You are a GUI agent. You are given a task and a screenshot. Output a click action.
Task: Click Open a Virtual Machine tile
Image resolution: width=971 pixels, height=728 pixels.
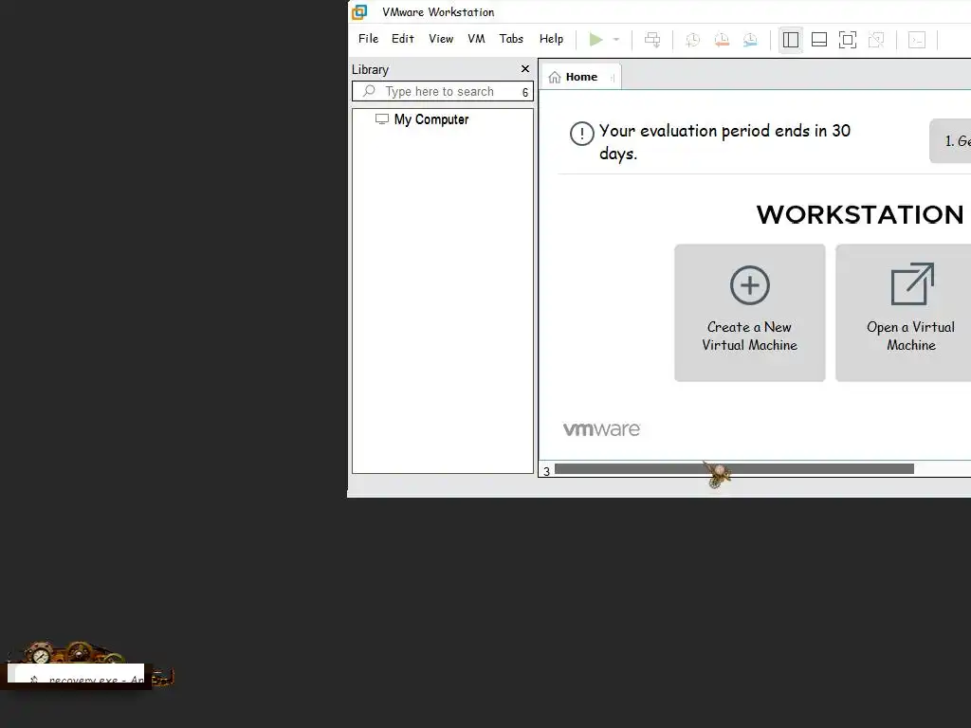904,313
